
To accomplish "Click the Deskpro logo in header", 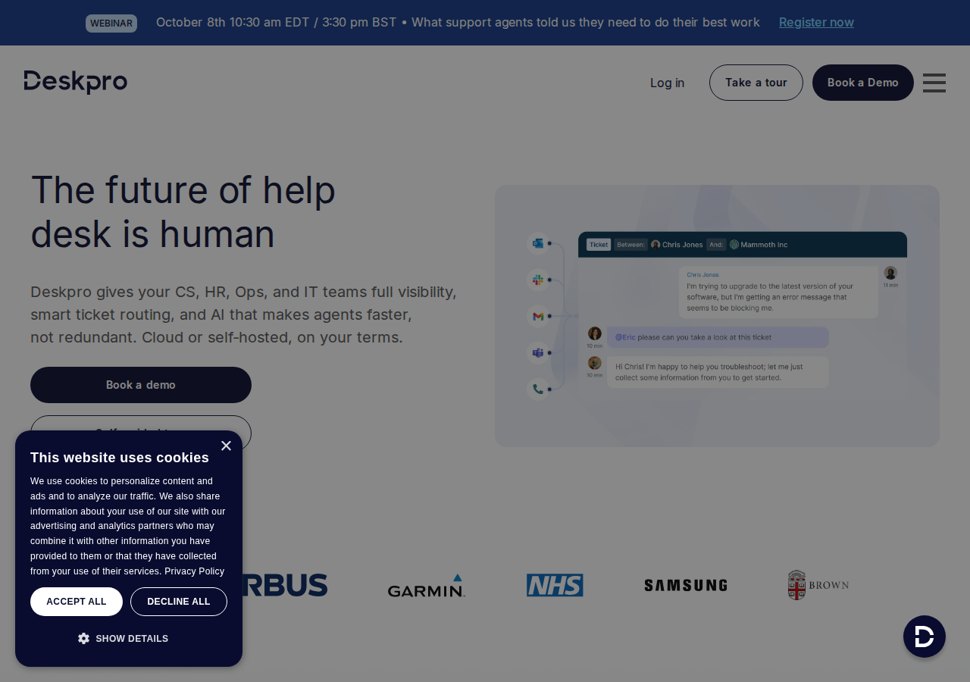I will point(76,82).
